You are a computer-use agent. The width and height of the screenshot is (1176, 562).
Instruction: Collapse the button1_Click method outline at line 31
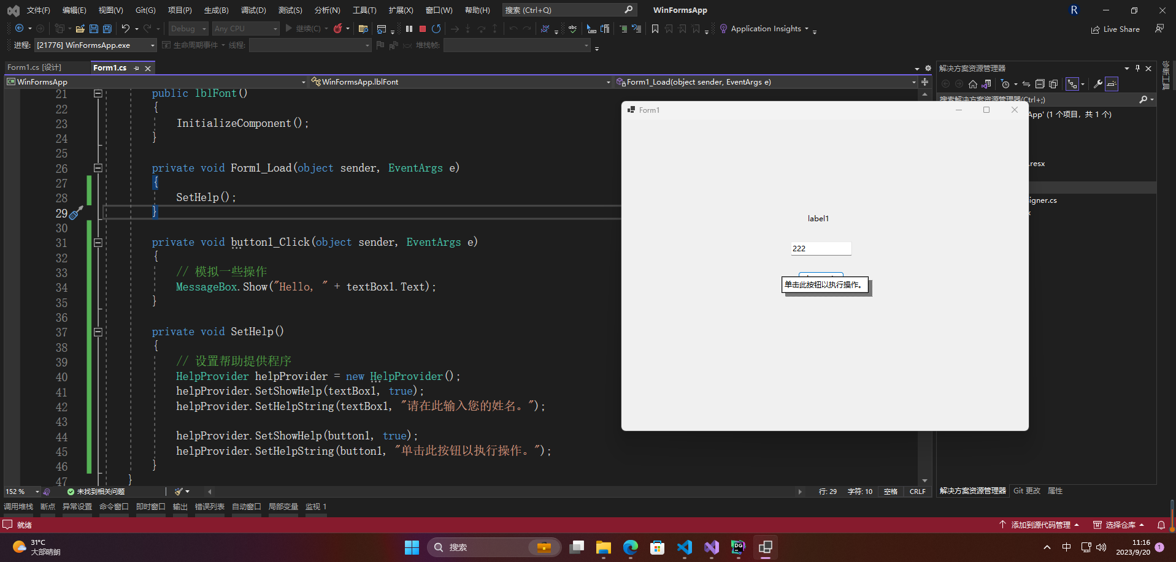click(x=98, y=243)
